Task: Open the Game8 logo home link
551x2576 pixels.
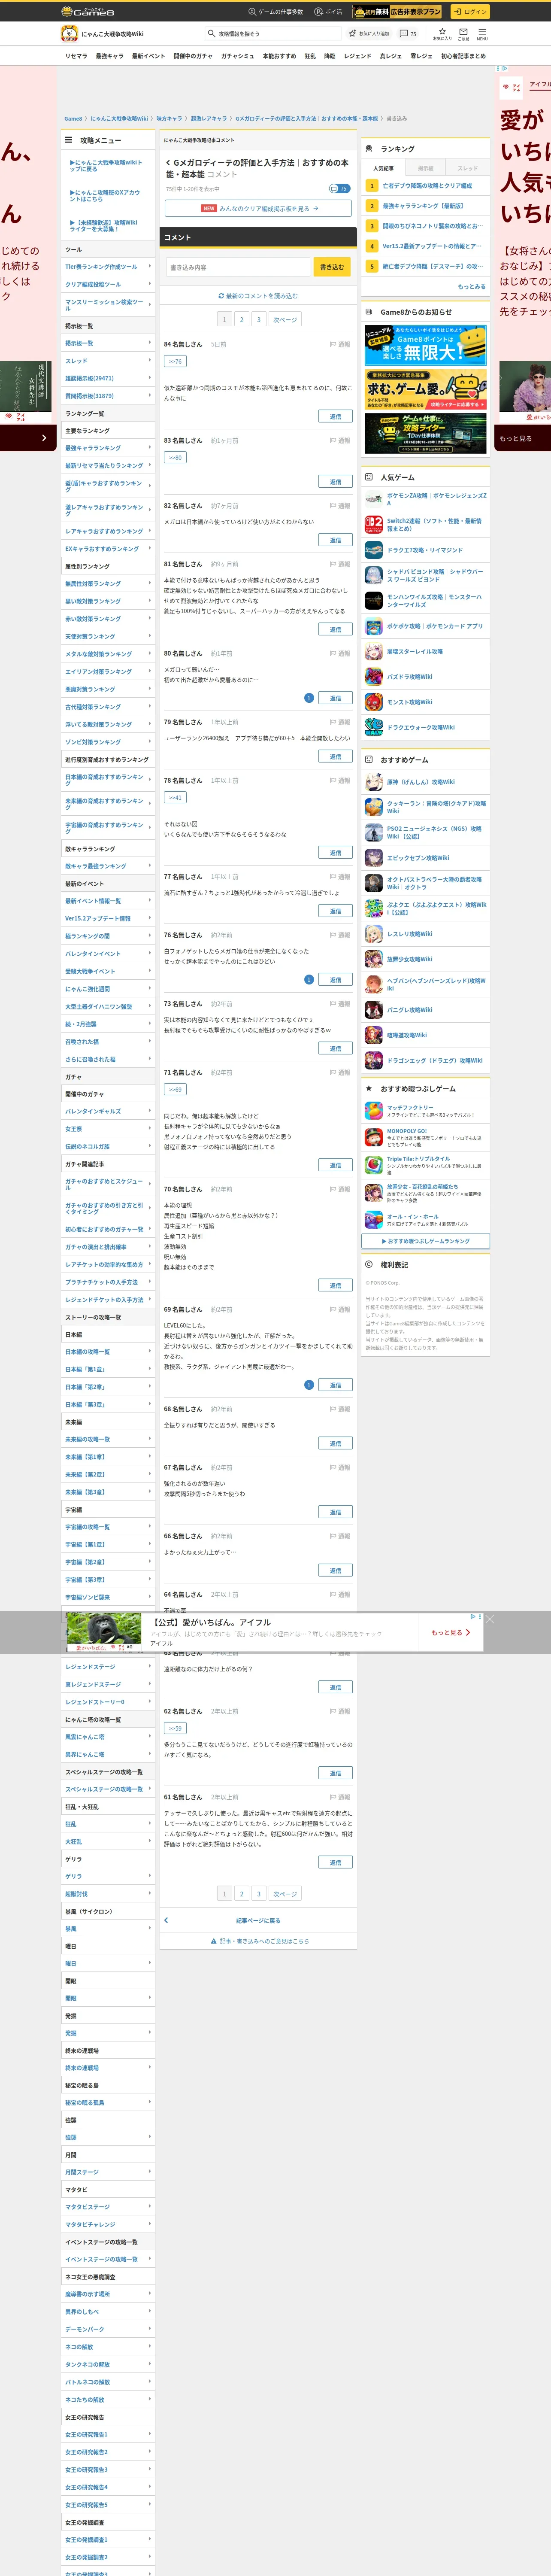Action: (88, 11)
